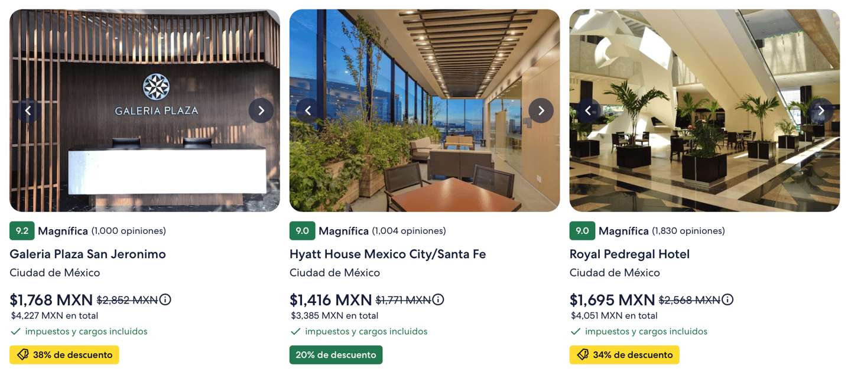Open price info icon for Galeria Plaza
Viewport: 851px width, 378px height.
[165, 300]
